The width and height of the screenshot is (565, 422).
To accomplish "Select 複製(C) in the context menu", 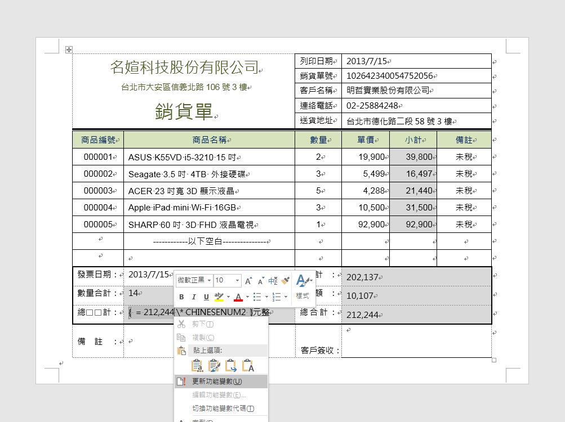I will pyautogui.click(x=221, y=338).
